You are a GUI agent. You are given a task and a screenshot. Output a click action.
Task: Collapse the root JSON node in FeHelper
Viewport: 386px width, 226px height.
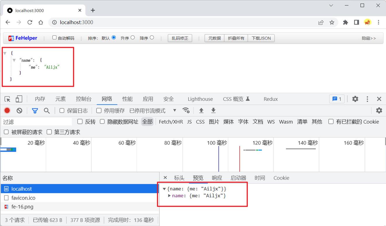coord(5,53)
